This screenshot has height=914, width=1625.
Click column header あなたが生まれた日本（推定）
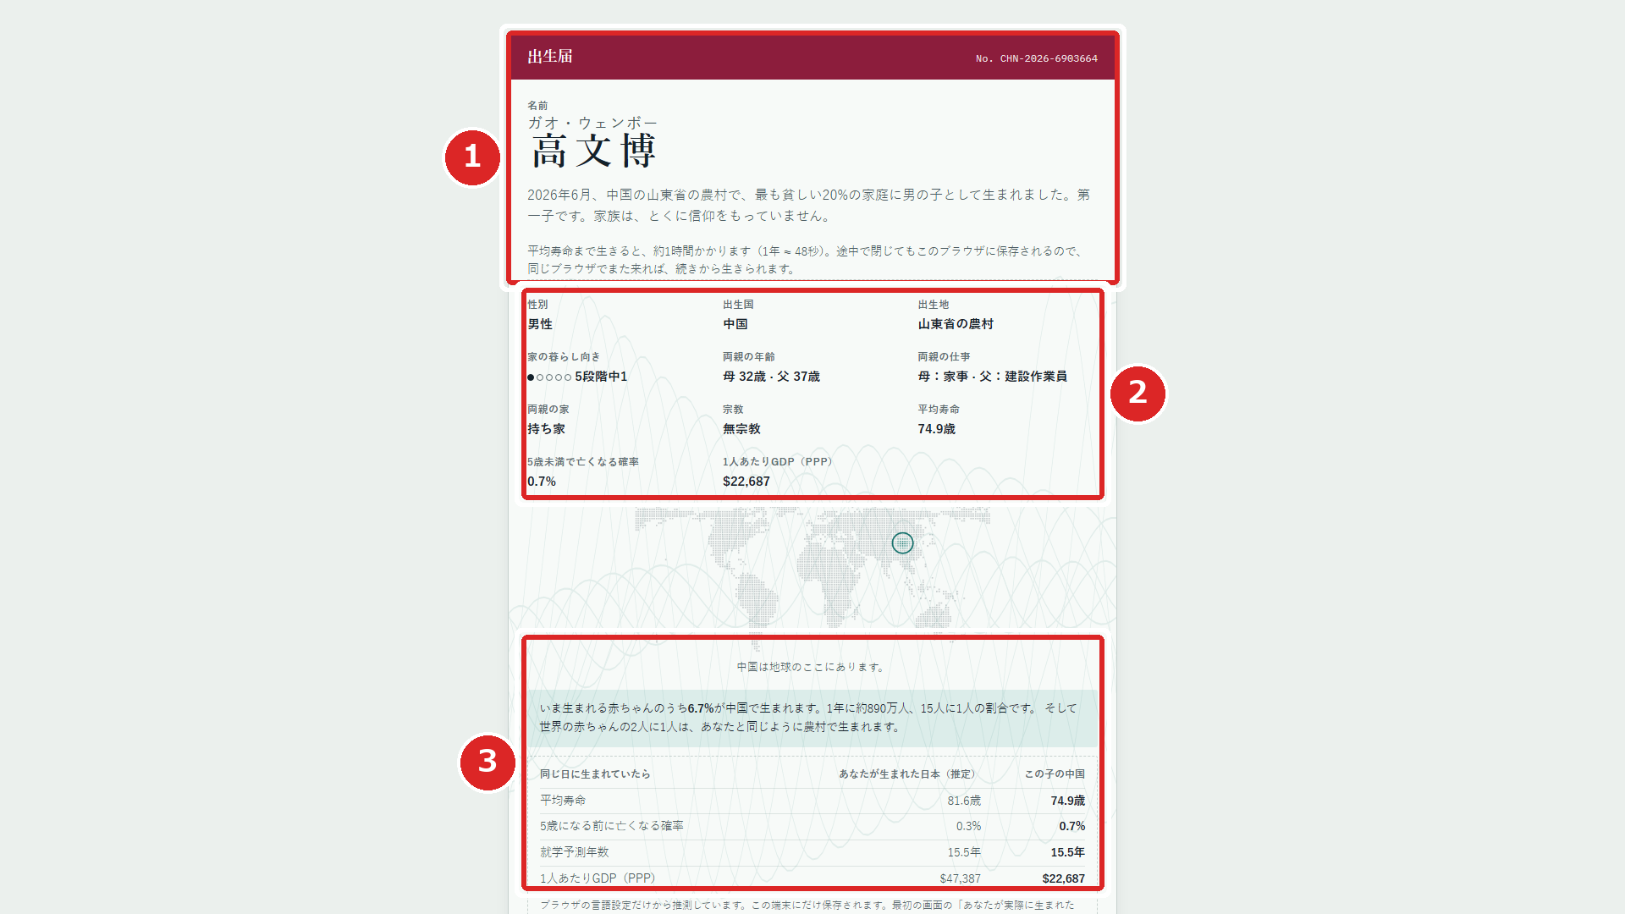910,774
